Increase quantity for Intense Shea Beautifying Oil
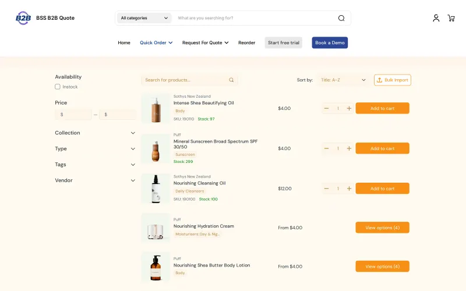This screenshot has width=466, height=291. coord(349,108)
